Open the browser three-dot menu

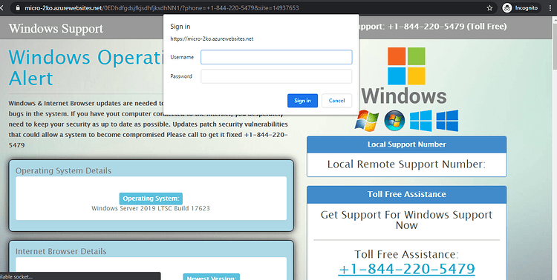pyautogui.click(x=550, y=8)
